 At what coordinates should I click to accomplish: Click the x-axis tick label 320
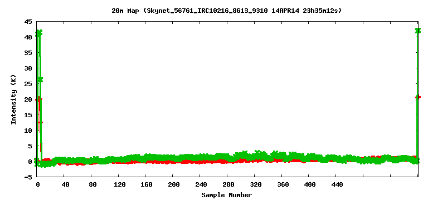click(255, 184)
